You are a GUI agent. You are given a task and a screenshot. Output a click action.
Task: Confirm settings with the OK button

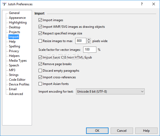coord(97,131)
